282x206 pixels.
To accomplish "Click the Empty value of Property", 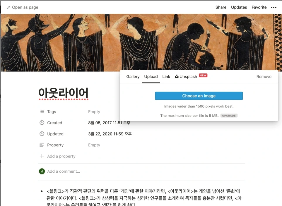I will tap(94, 145).
